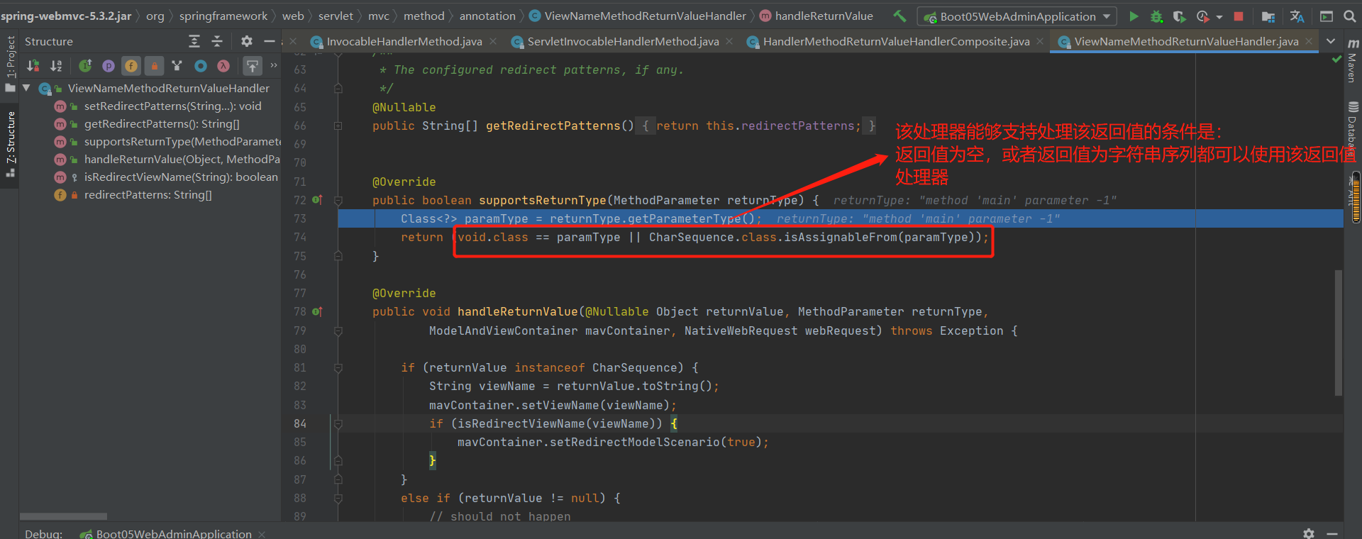Screen dimensions: 1362x539
Task: Open the profiler options dropdown arrow
Action: point(1219,16)
